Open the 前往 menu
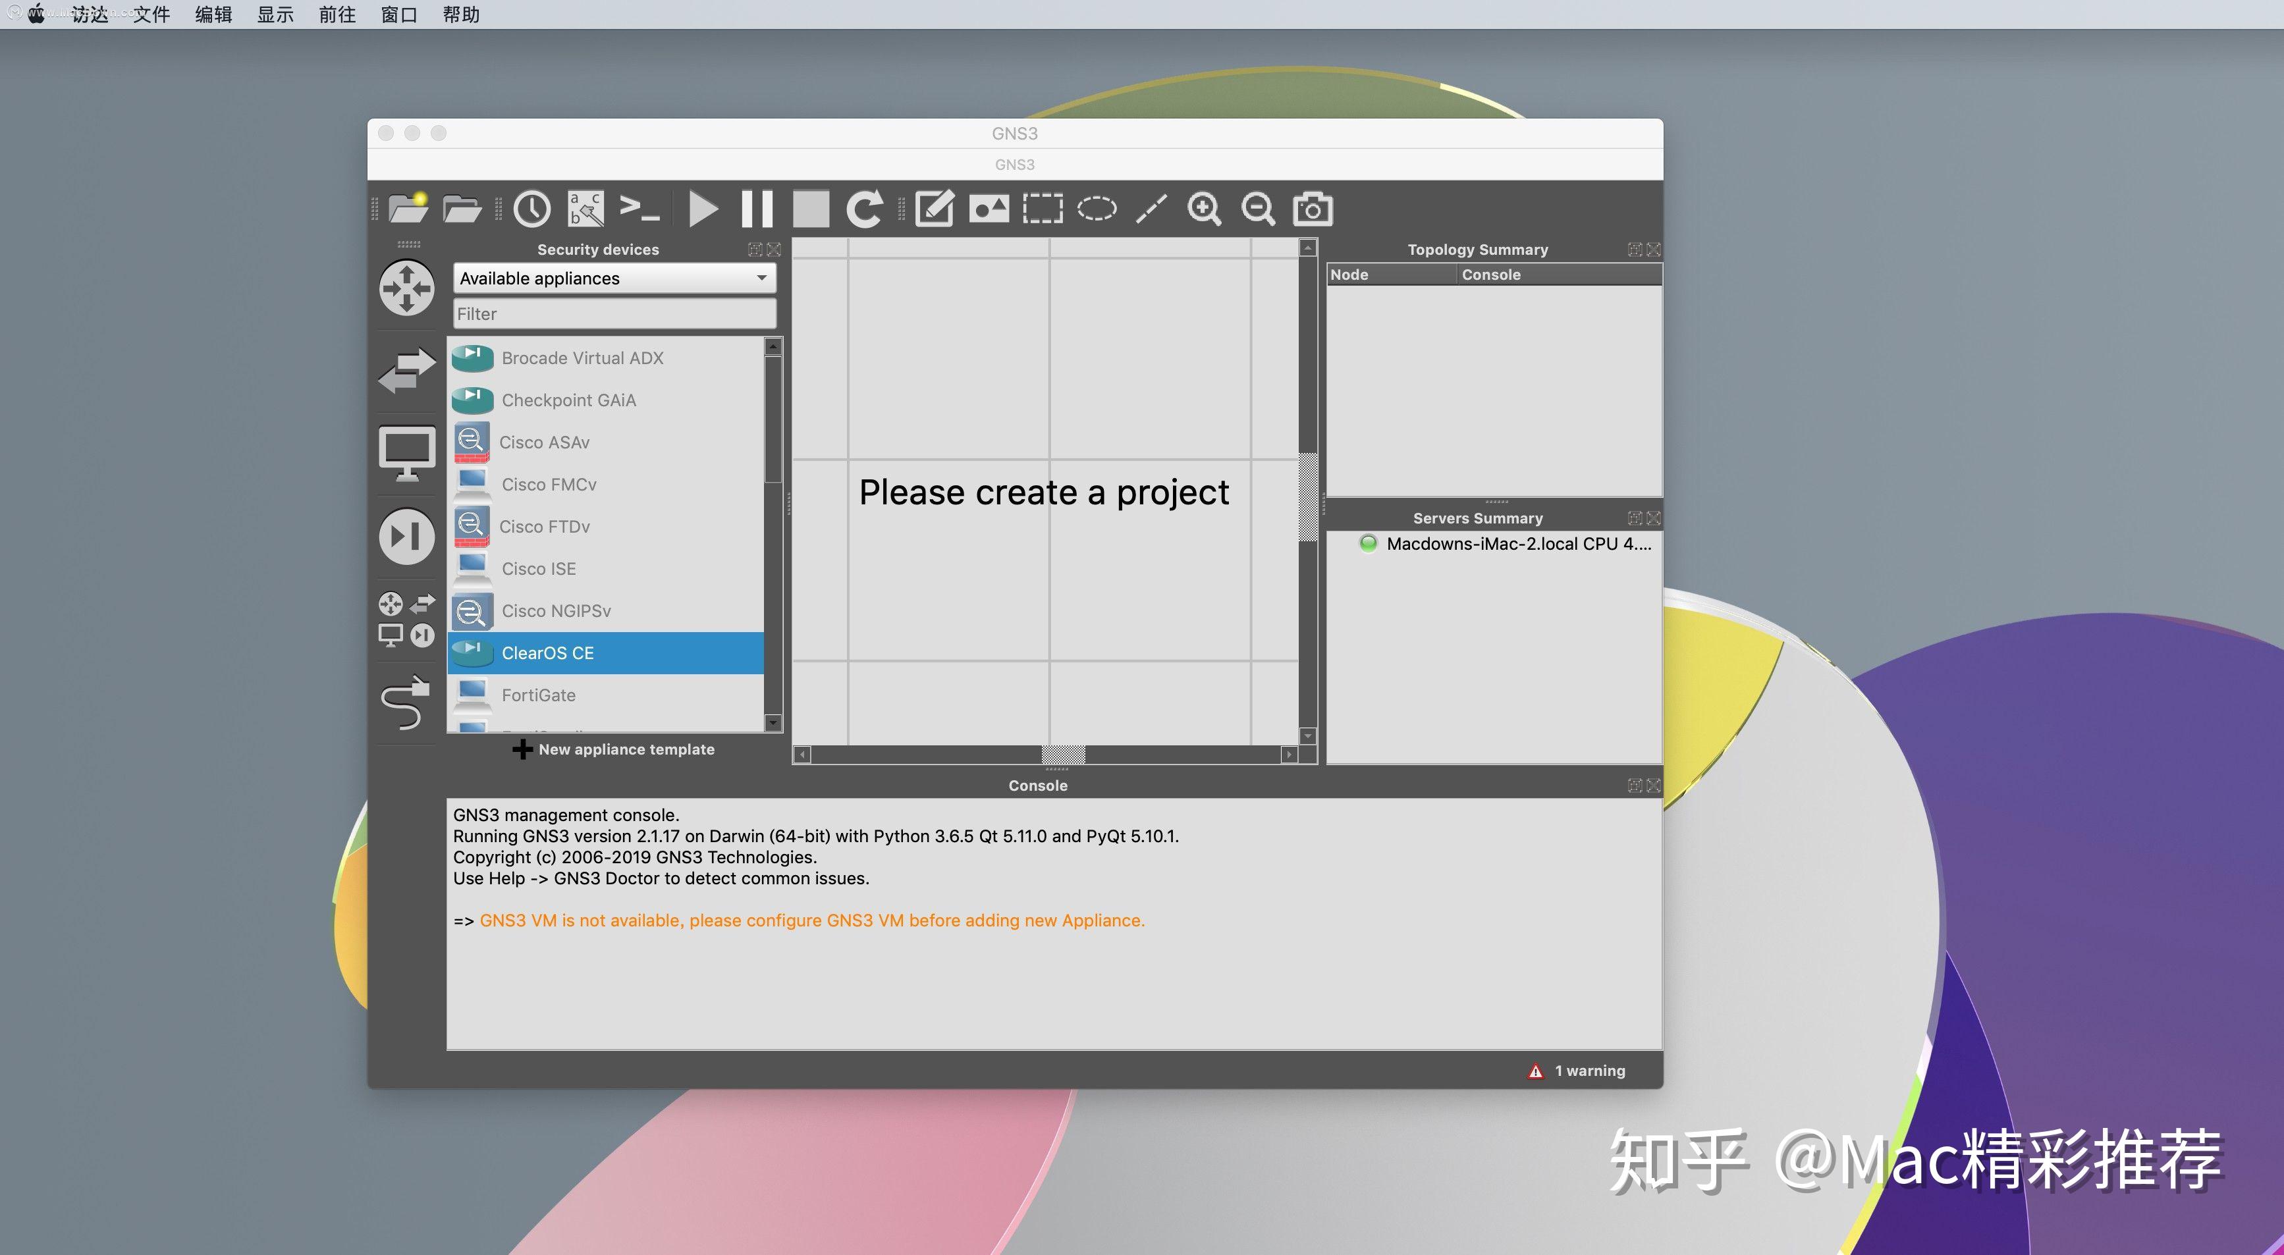Screen dimensions: 2284x1255 coord(338,14)
